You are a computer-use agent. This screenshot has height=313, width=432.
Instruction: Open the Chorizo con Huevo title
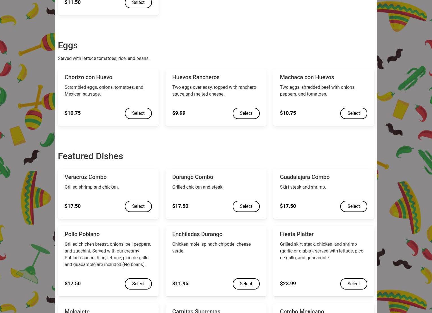[x=88, y=77]
